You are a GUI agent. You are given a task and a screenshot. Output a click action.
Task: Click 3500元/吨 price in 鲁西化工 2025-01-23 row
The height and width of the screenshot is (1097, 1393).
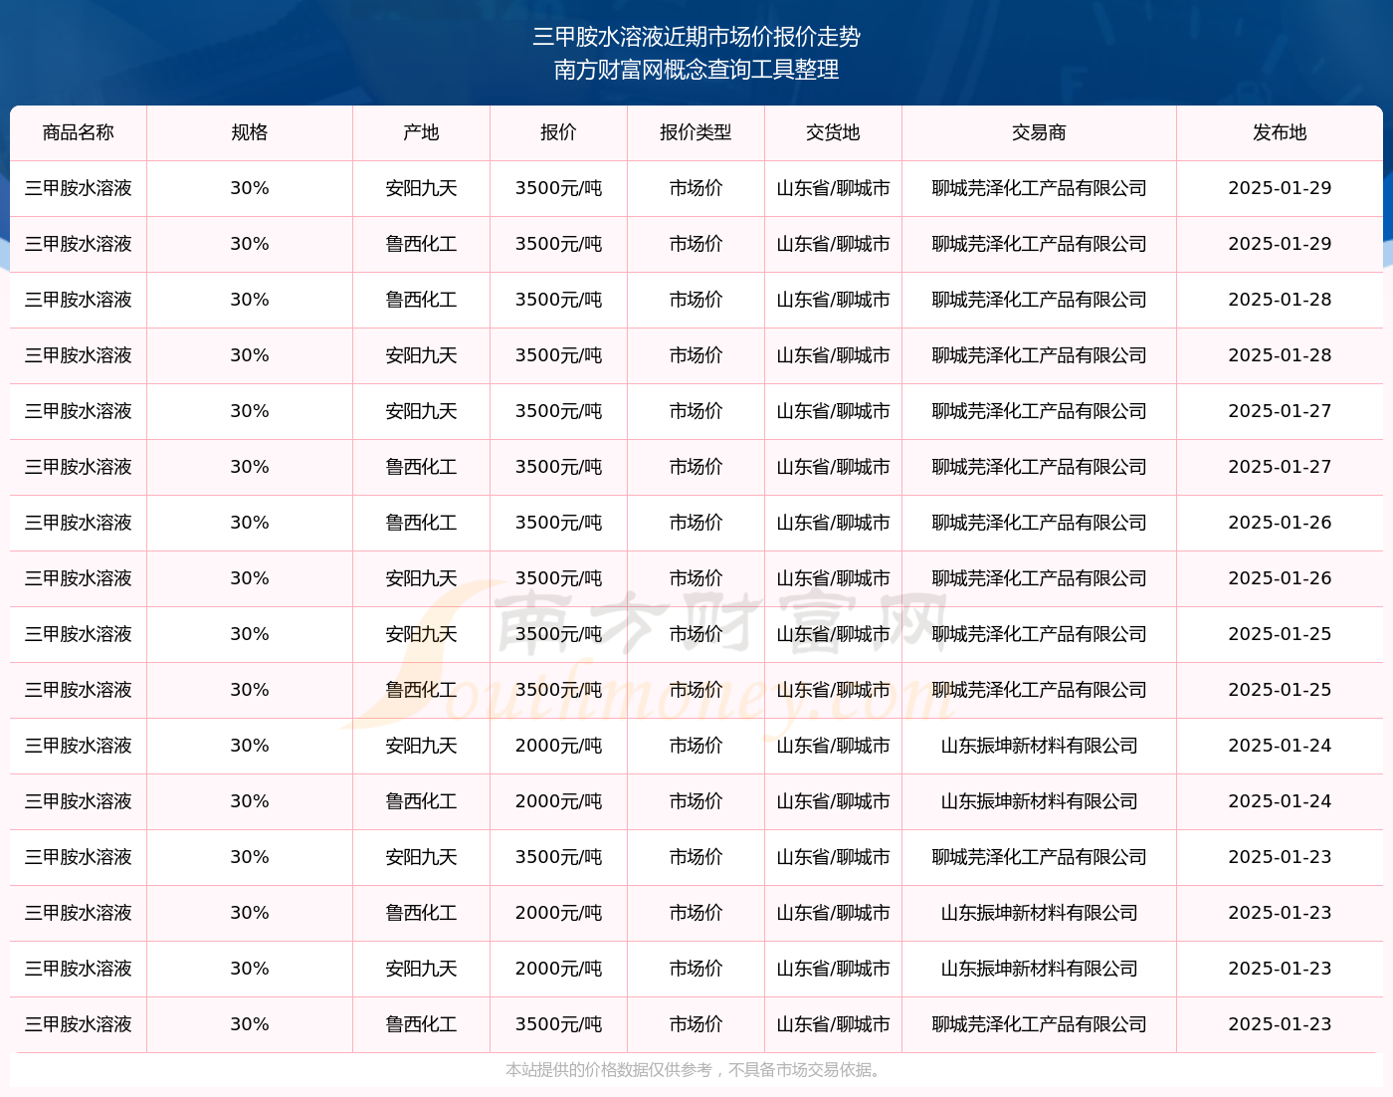[x=558, y=1024]
